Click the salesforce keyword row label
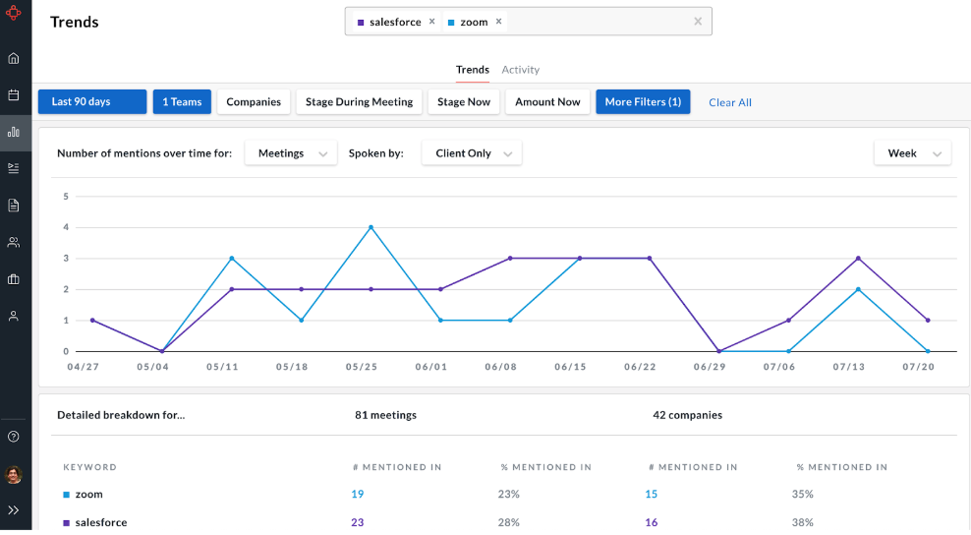971x535 pixels. click(x=101, y=522)
